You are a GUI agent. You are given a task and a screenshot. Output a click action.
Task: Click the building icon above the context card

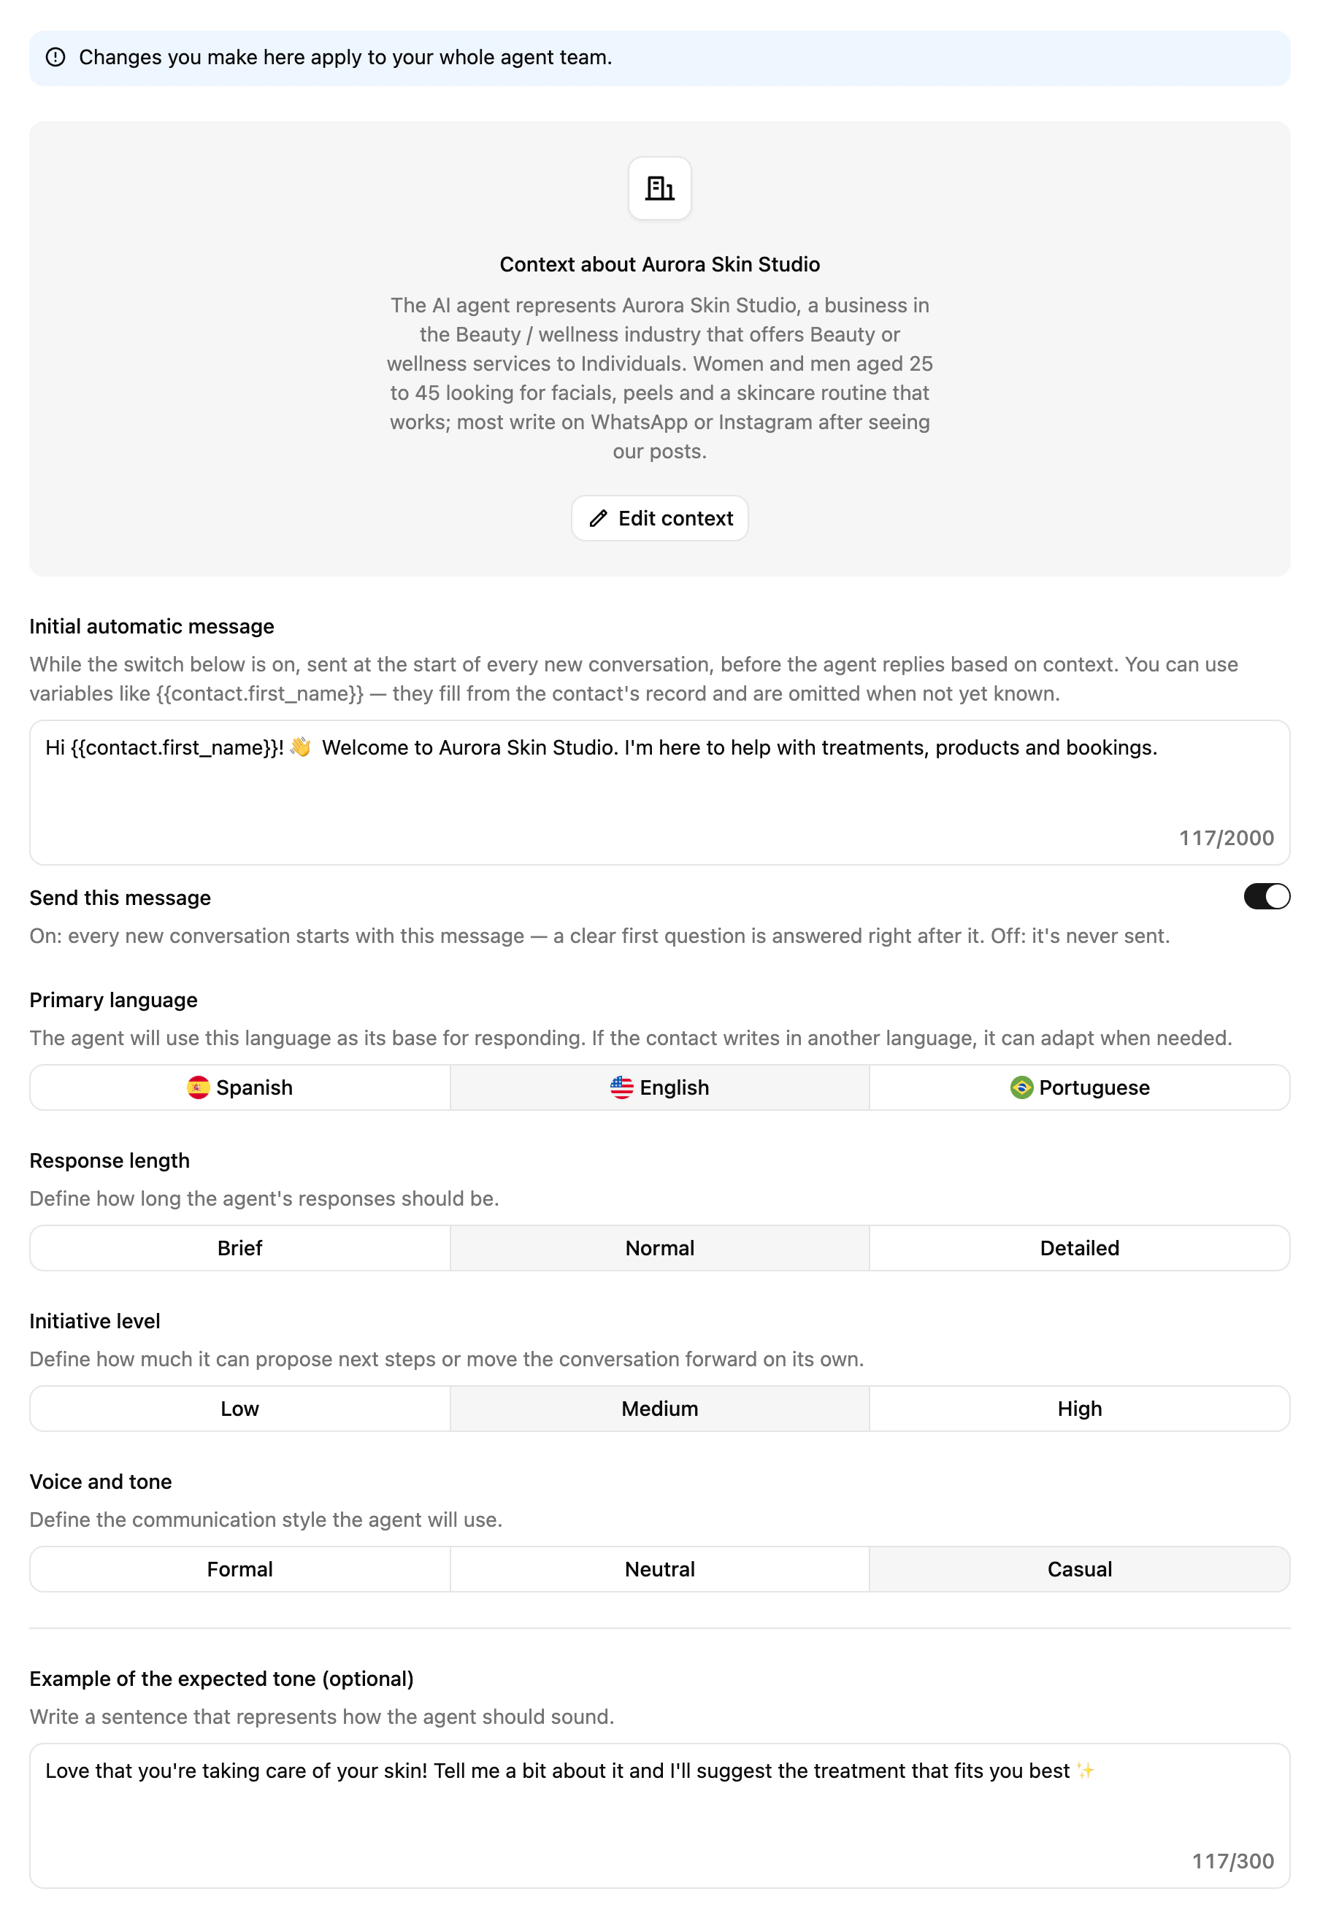(x=659, y=188)
